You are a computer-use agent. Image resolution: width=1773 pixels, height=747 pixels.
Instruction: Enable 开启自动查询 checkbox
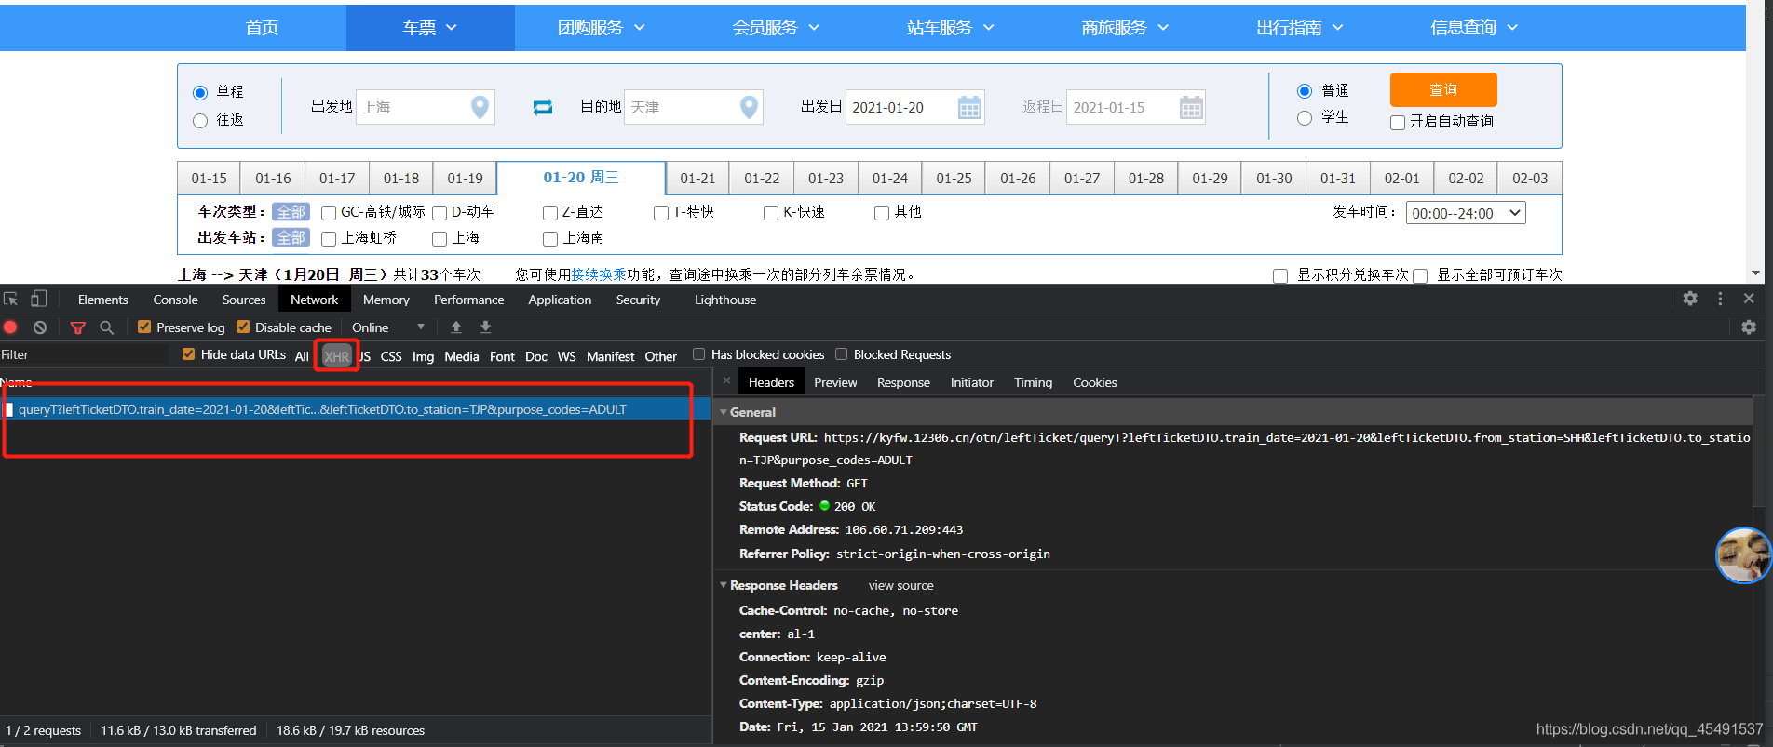tap(1398, 122)
